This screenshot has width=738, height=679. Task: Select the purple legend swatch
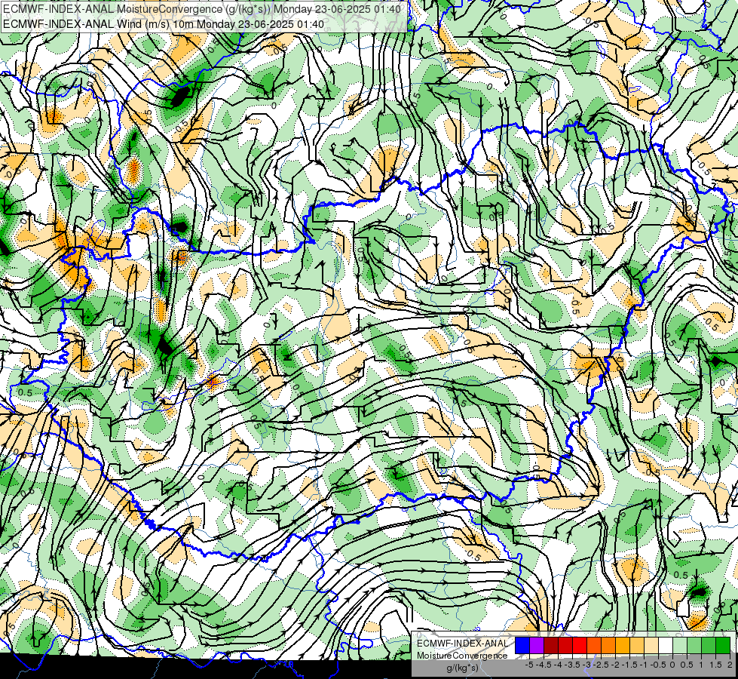tap(537, 646)
